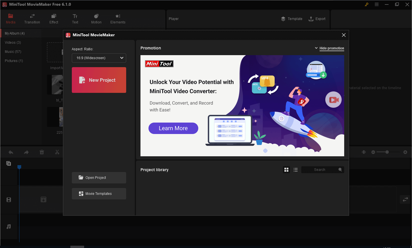The image size is (412, 248).
Task: Click the timeline playhead marker
Action: (19, 167)
